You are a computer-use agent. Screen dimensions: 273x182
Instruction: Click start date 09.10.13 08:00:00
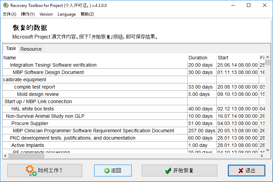coord(238,94)
